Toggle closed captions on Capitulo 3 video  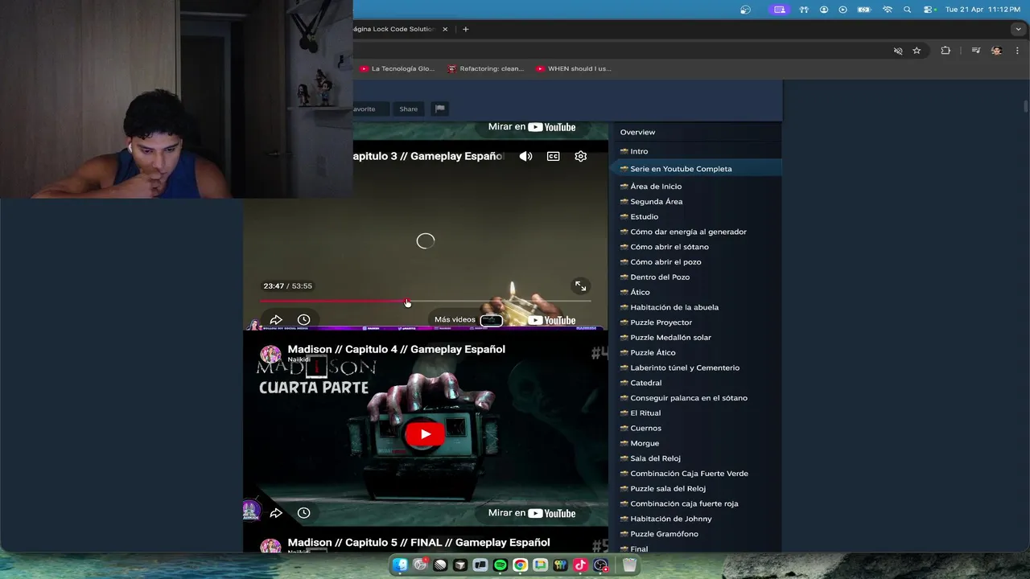pyautogui.click(x=554, y=156)
